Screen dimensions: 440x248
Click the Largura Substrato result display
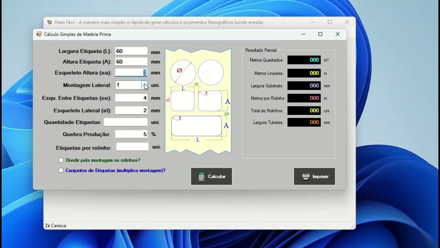304,86
